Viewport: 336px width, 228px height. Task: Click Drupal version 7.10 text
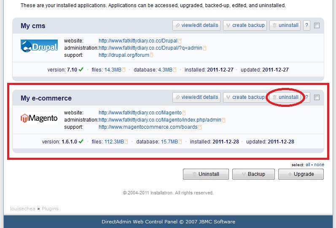62,70
